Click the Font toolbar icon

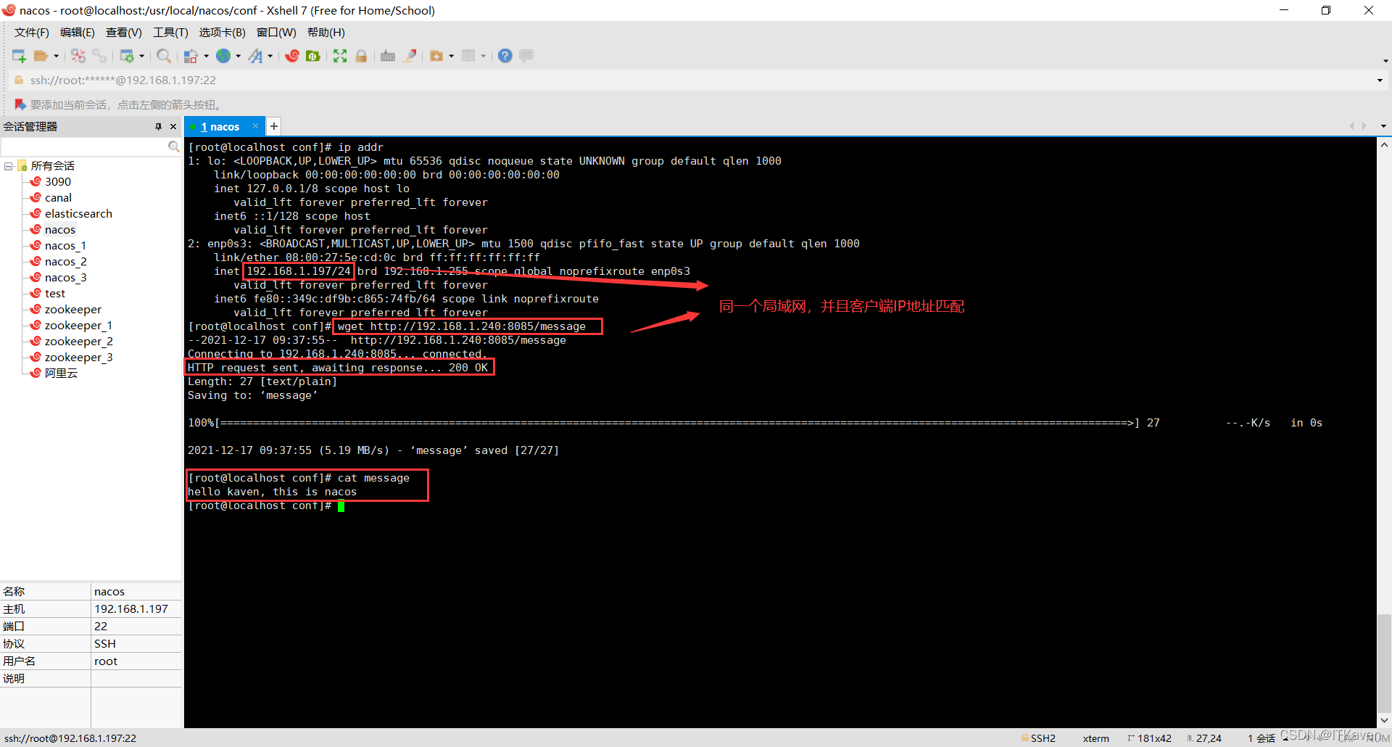click(x=256, y=56)
